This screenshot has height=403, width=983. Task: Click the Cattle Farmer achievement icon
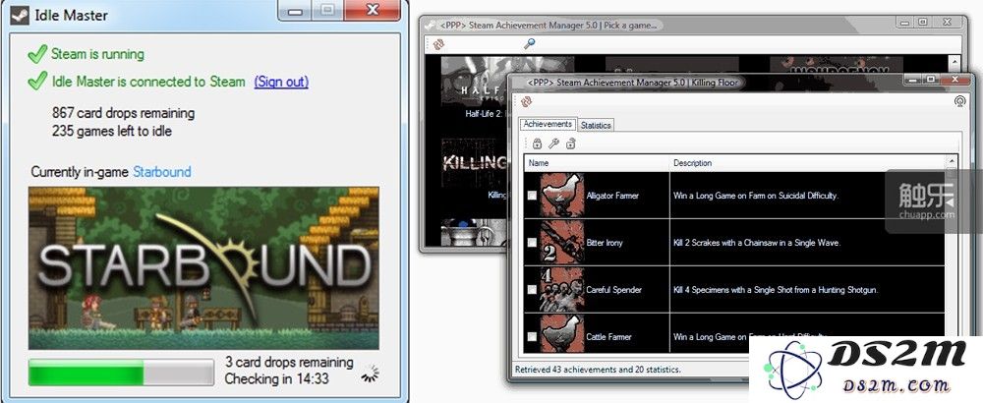562,335
